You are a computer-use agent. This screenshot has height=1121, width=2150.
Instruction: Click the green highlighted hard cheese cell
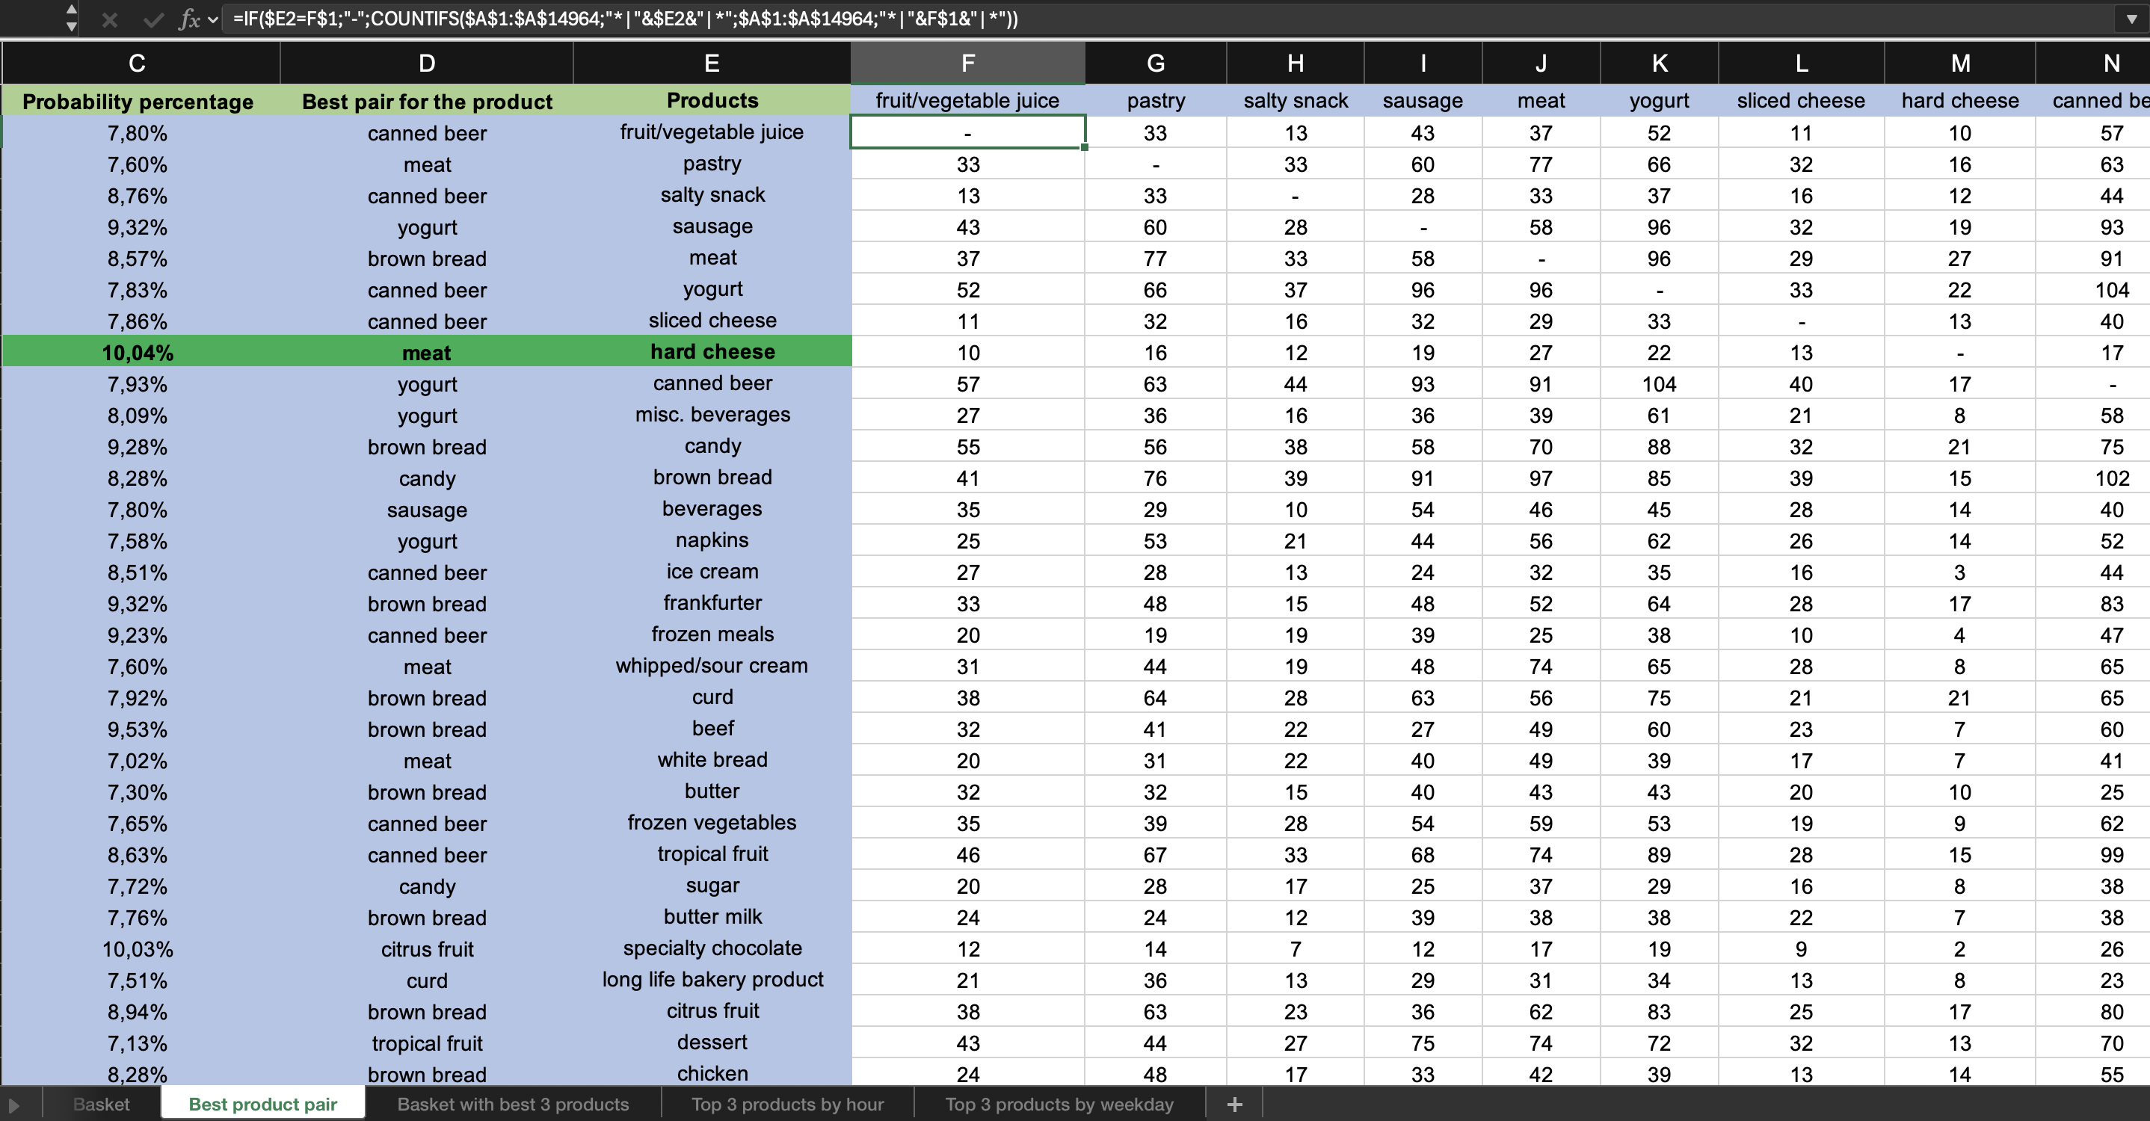pyautogui.click(x=712, y=352)
